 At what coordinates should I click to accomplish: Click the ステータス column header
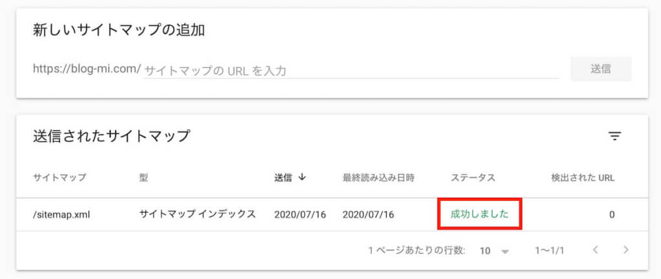point(473,178)
